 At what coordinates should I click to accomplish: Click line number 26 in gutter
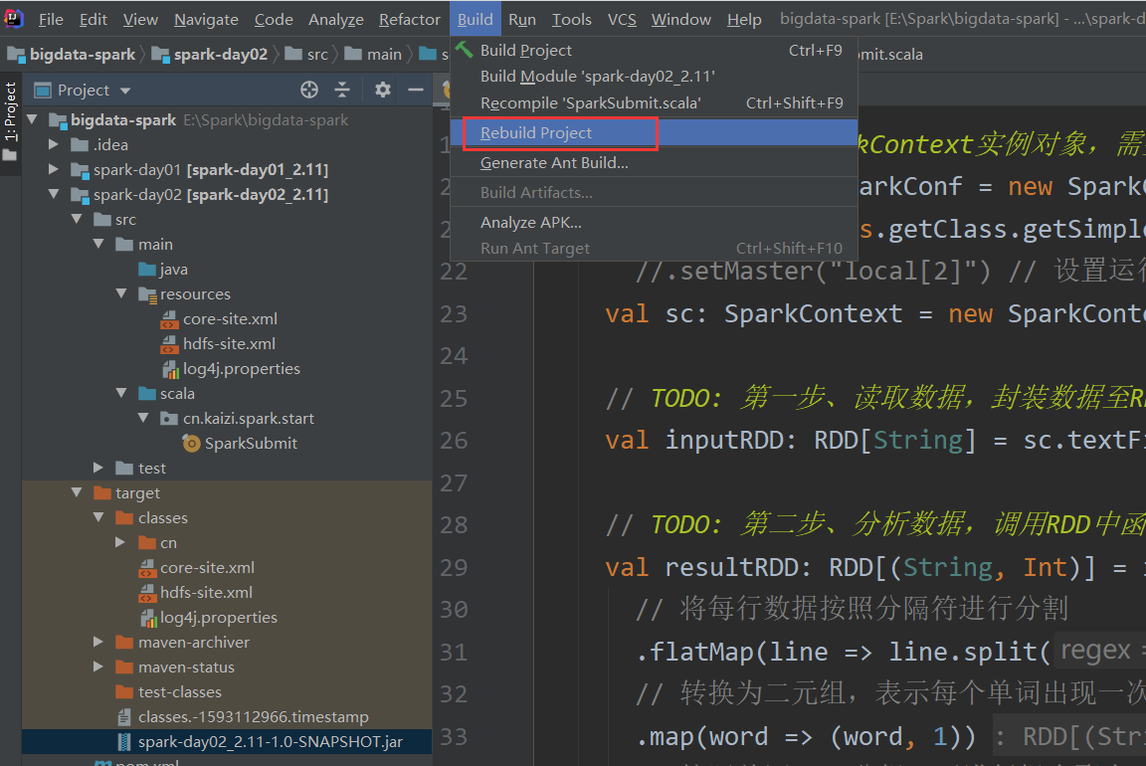pos(454,441)
